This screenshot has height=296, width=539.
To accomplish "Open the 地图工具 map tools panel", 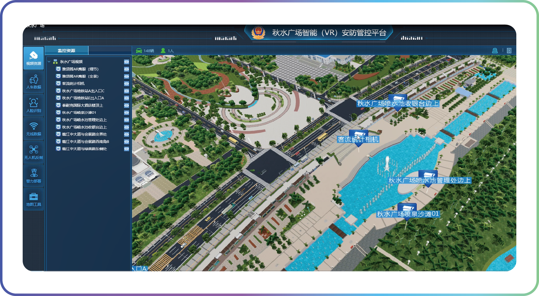I will pos(33,199).
